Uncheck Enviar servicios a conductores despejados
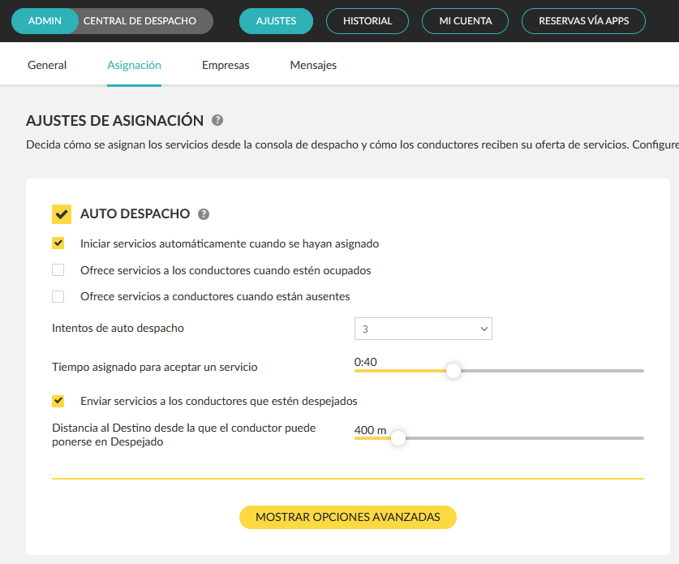Screen dimensions: 679x564 pyautogui.click(x=58, y=401)
